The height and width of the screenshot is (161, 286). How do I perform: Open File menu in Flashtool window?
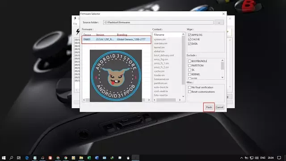point(75,24)
